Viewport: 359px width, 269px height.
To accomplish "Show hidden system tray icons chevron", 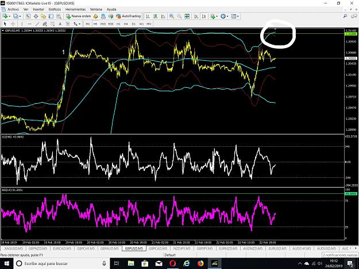I will 300,263.
